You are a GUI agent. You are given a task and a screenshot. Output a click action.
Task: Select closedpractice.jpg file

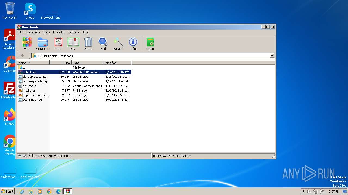click(x=74, y=77)
